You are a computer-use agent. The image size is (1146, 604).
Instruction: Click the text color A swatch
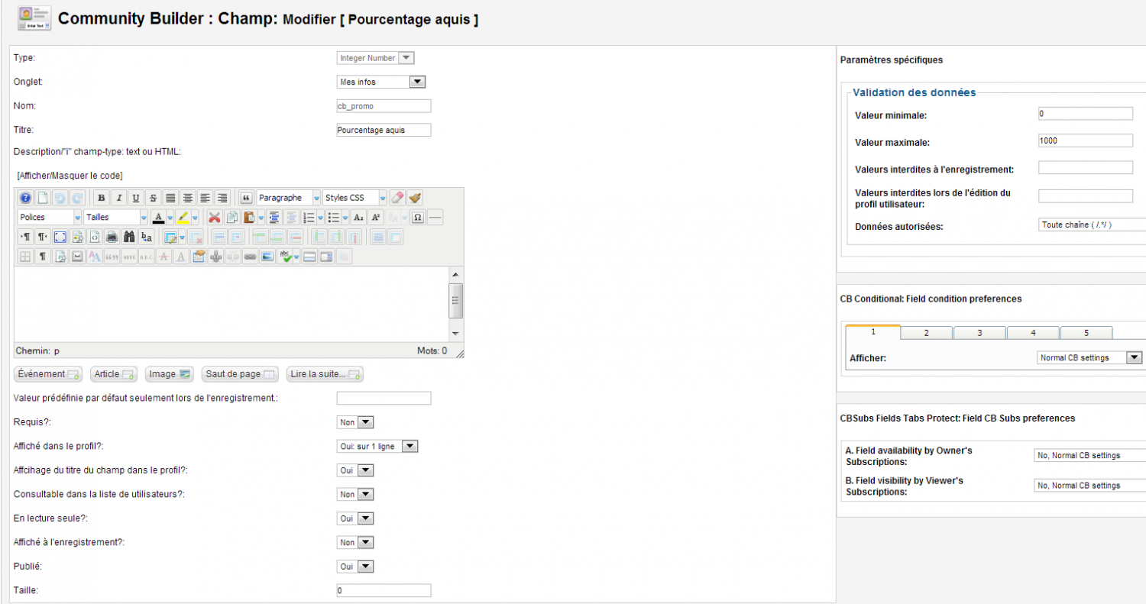[158, 217]
